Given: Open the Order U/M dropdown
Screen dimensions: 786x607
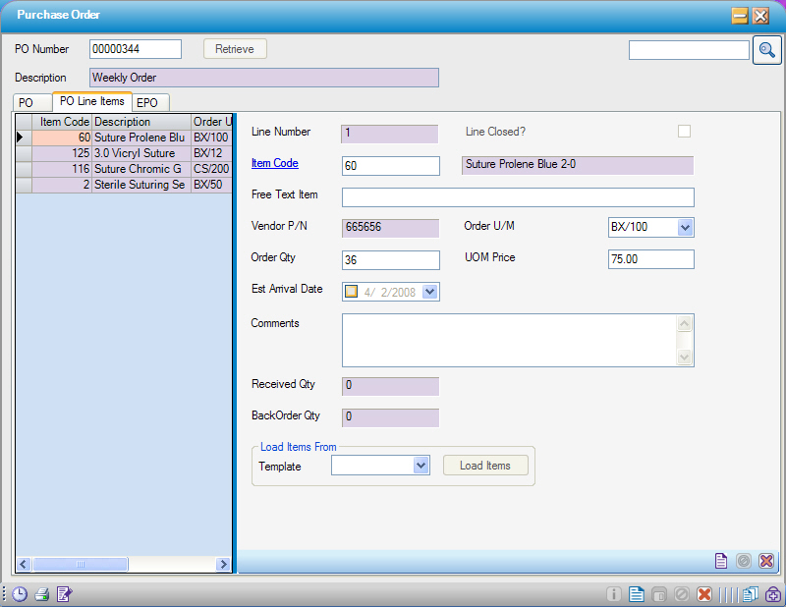Looking at the screenshot, I should (684, 227).
